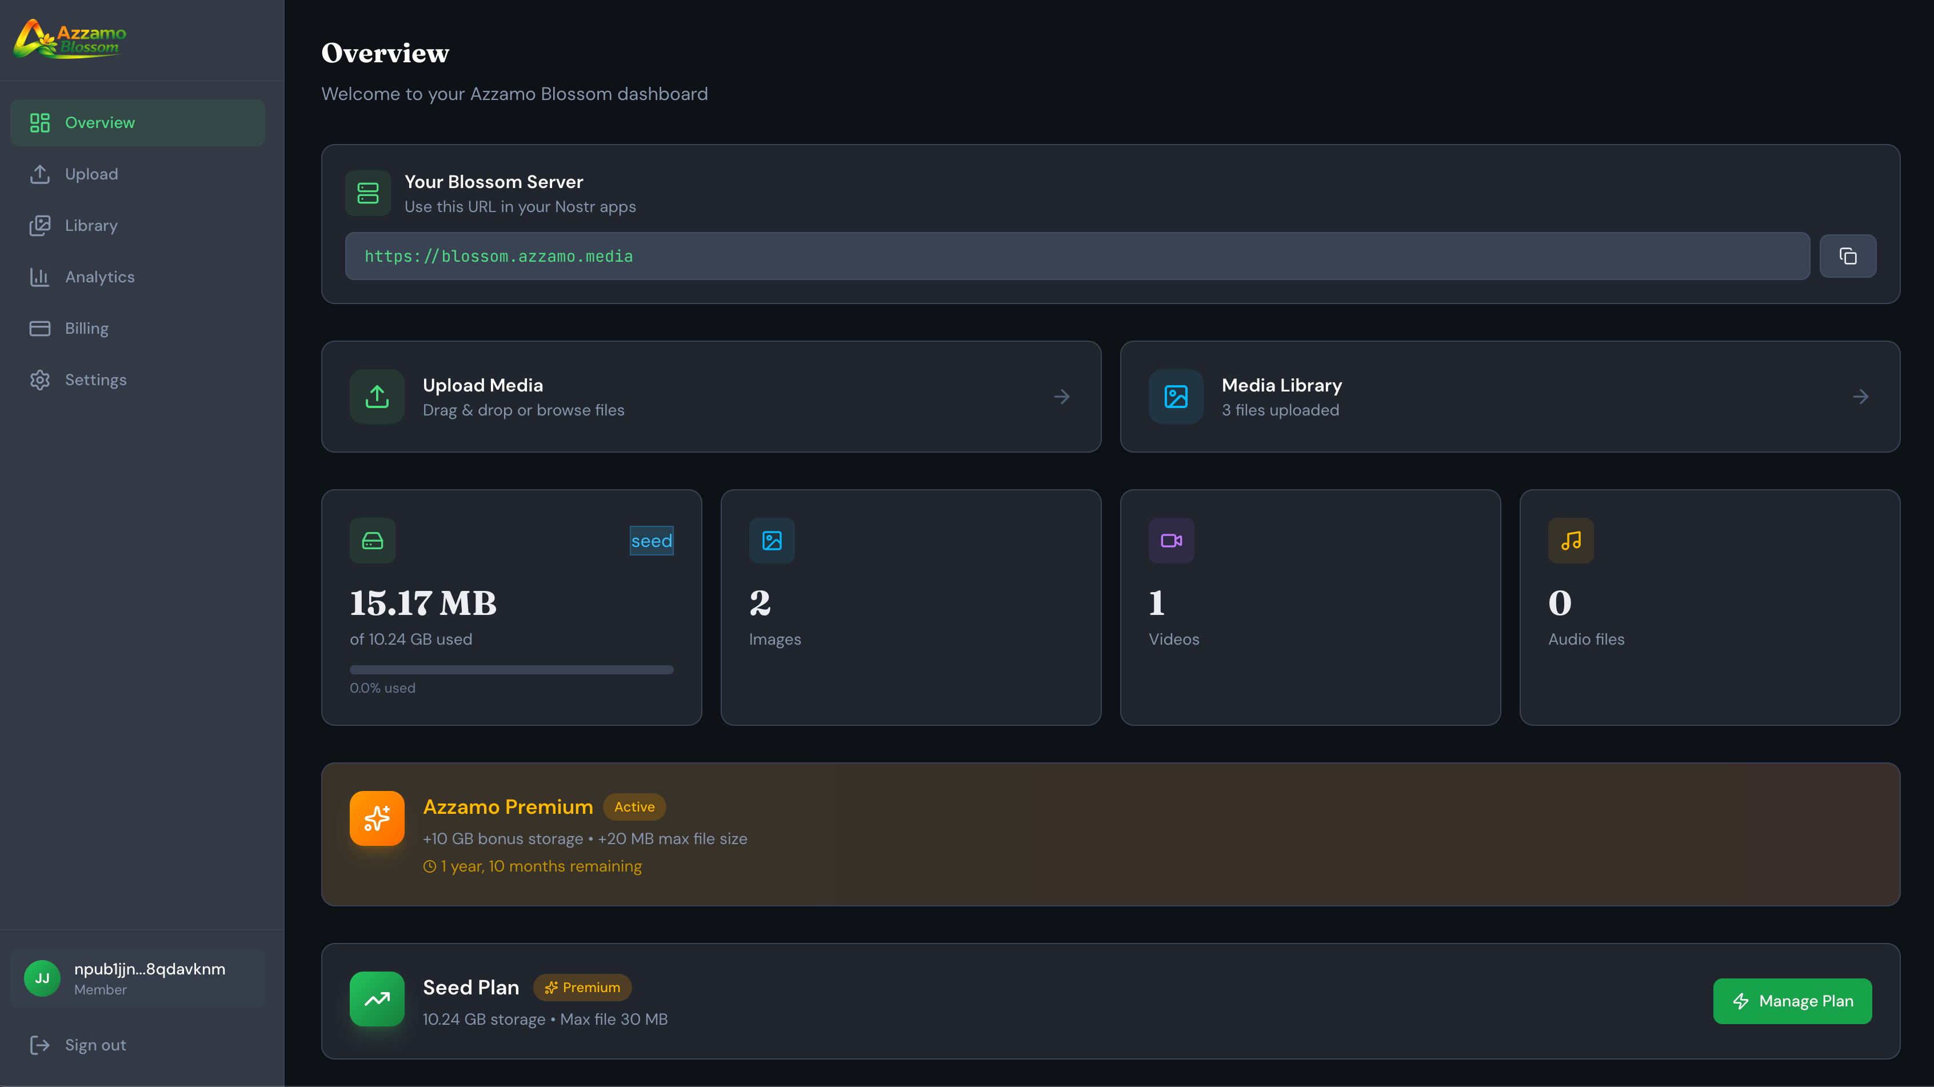This screenshot has width=1934, height=1087.
Task: Click the Media Library image icon
Action: 1176,397
